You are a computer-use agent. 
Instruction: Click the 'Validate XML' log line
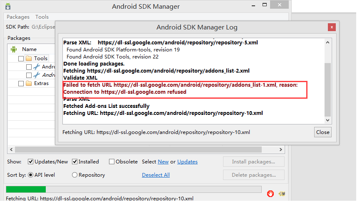coord(80,78)
